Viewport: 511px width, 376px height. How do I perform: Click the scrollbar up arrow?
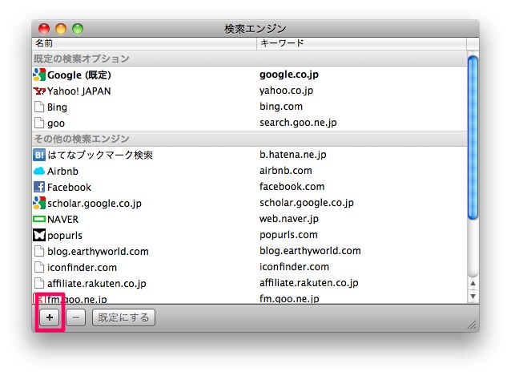(x=473, y=283)
